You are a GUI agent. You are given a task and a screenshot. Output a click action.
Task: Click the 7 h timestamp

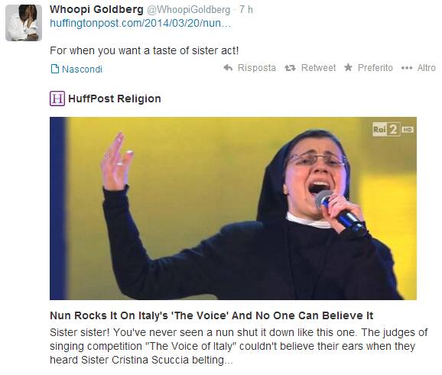coord(246,10)
